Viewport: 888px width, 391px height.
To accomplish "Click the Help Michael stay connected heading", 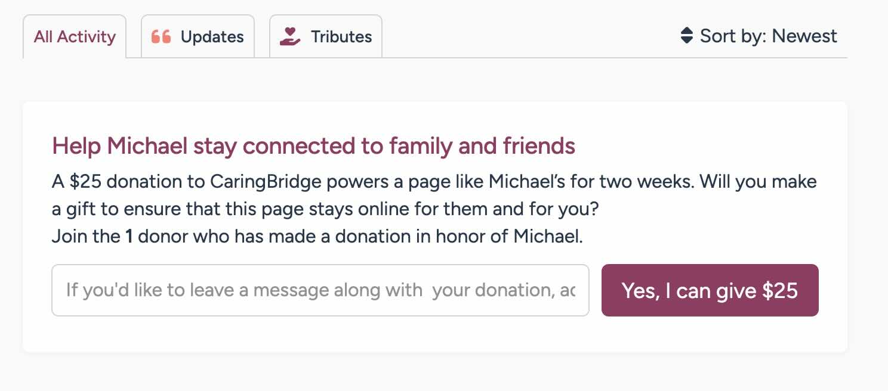I will click(313, 145).
